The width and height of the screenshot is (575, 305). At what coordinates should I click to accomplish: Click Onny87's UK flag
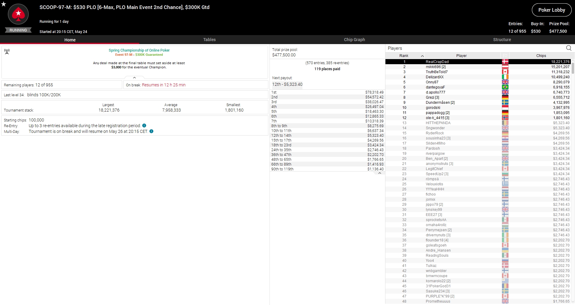click(505, 82)
